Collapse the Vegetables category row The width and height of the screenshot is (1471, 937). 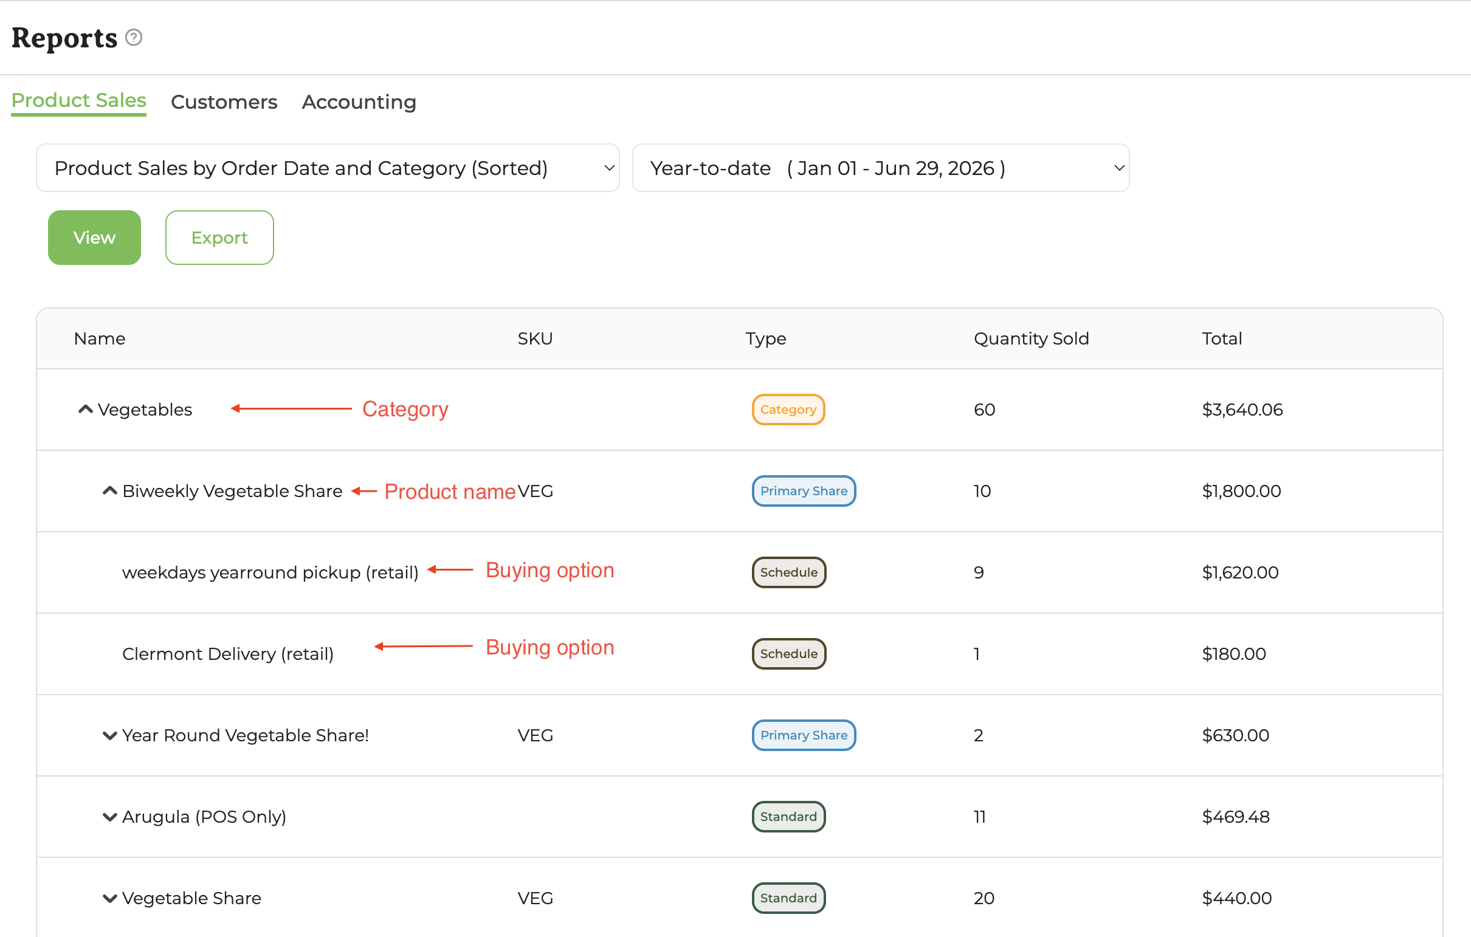coord(86,409)
